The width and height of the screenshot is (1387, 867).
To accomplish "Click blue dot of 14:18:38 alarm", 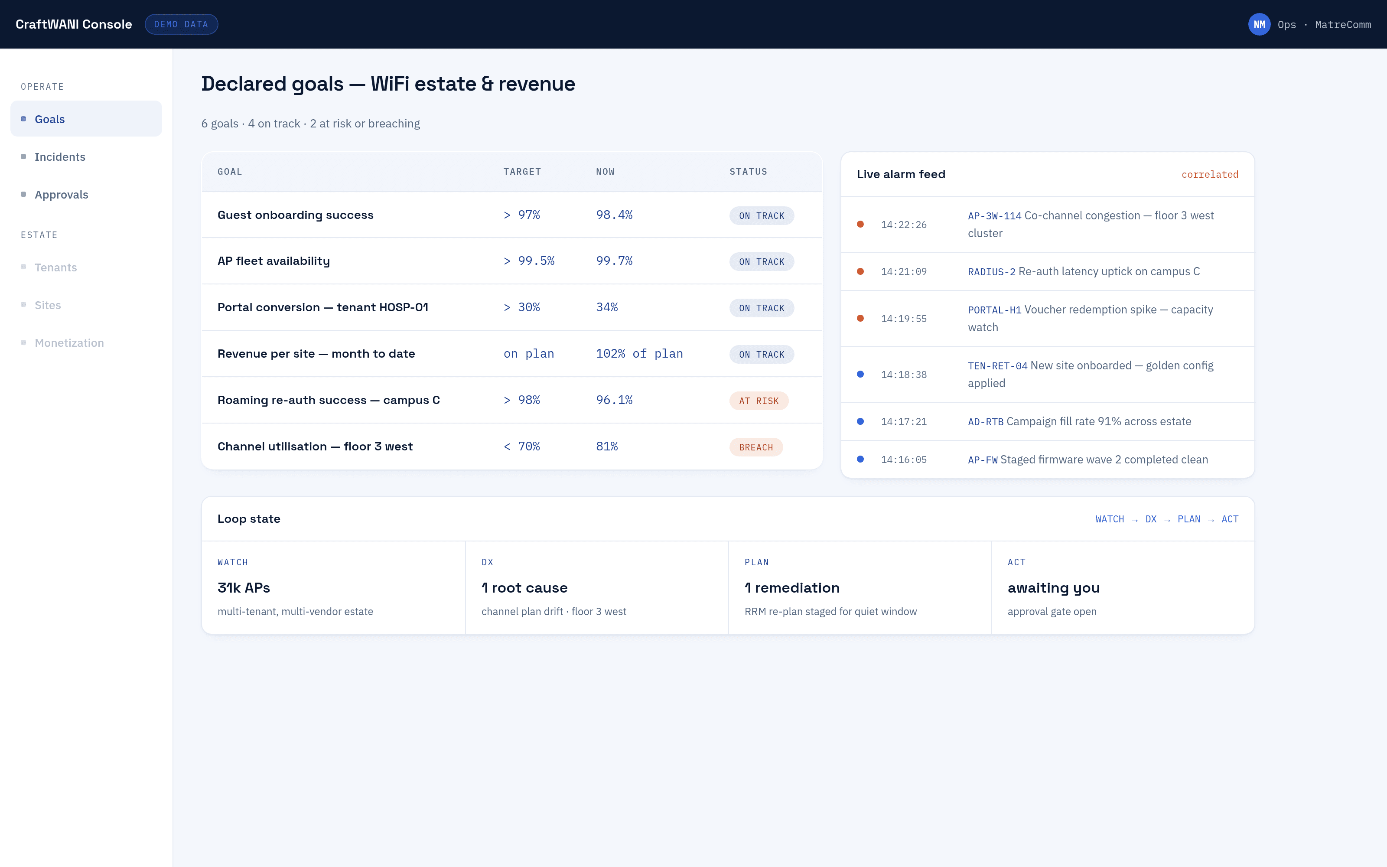I will [860, 375].
